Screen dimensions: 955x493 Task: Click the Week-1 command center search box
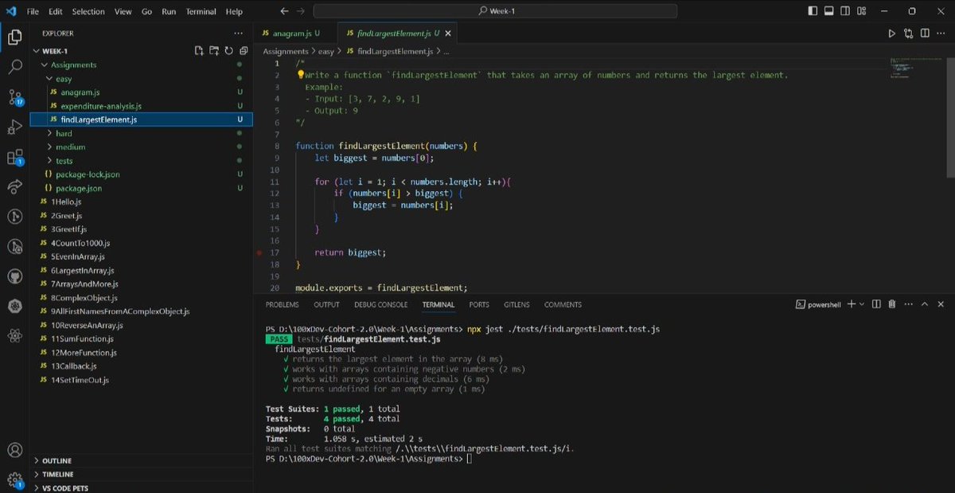pyautogui.click(x=495, y=11)
